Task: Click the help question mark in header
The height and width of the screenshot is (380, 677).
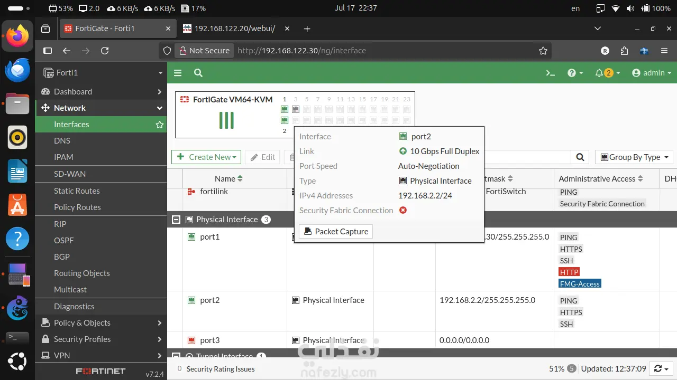Action: click(575, 73)
